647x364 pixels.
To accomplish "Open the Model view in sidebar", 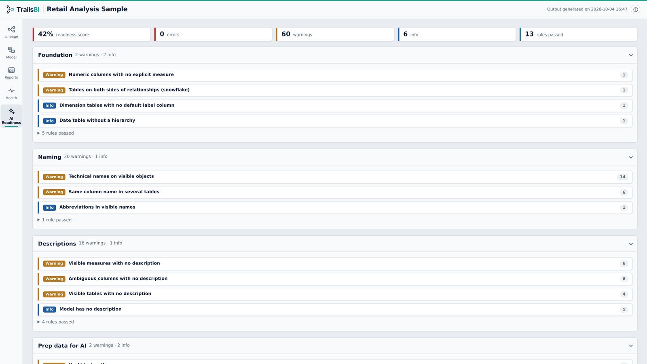I will tap(11, 53).
